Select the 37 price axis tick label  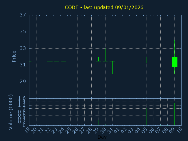23,15
